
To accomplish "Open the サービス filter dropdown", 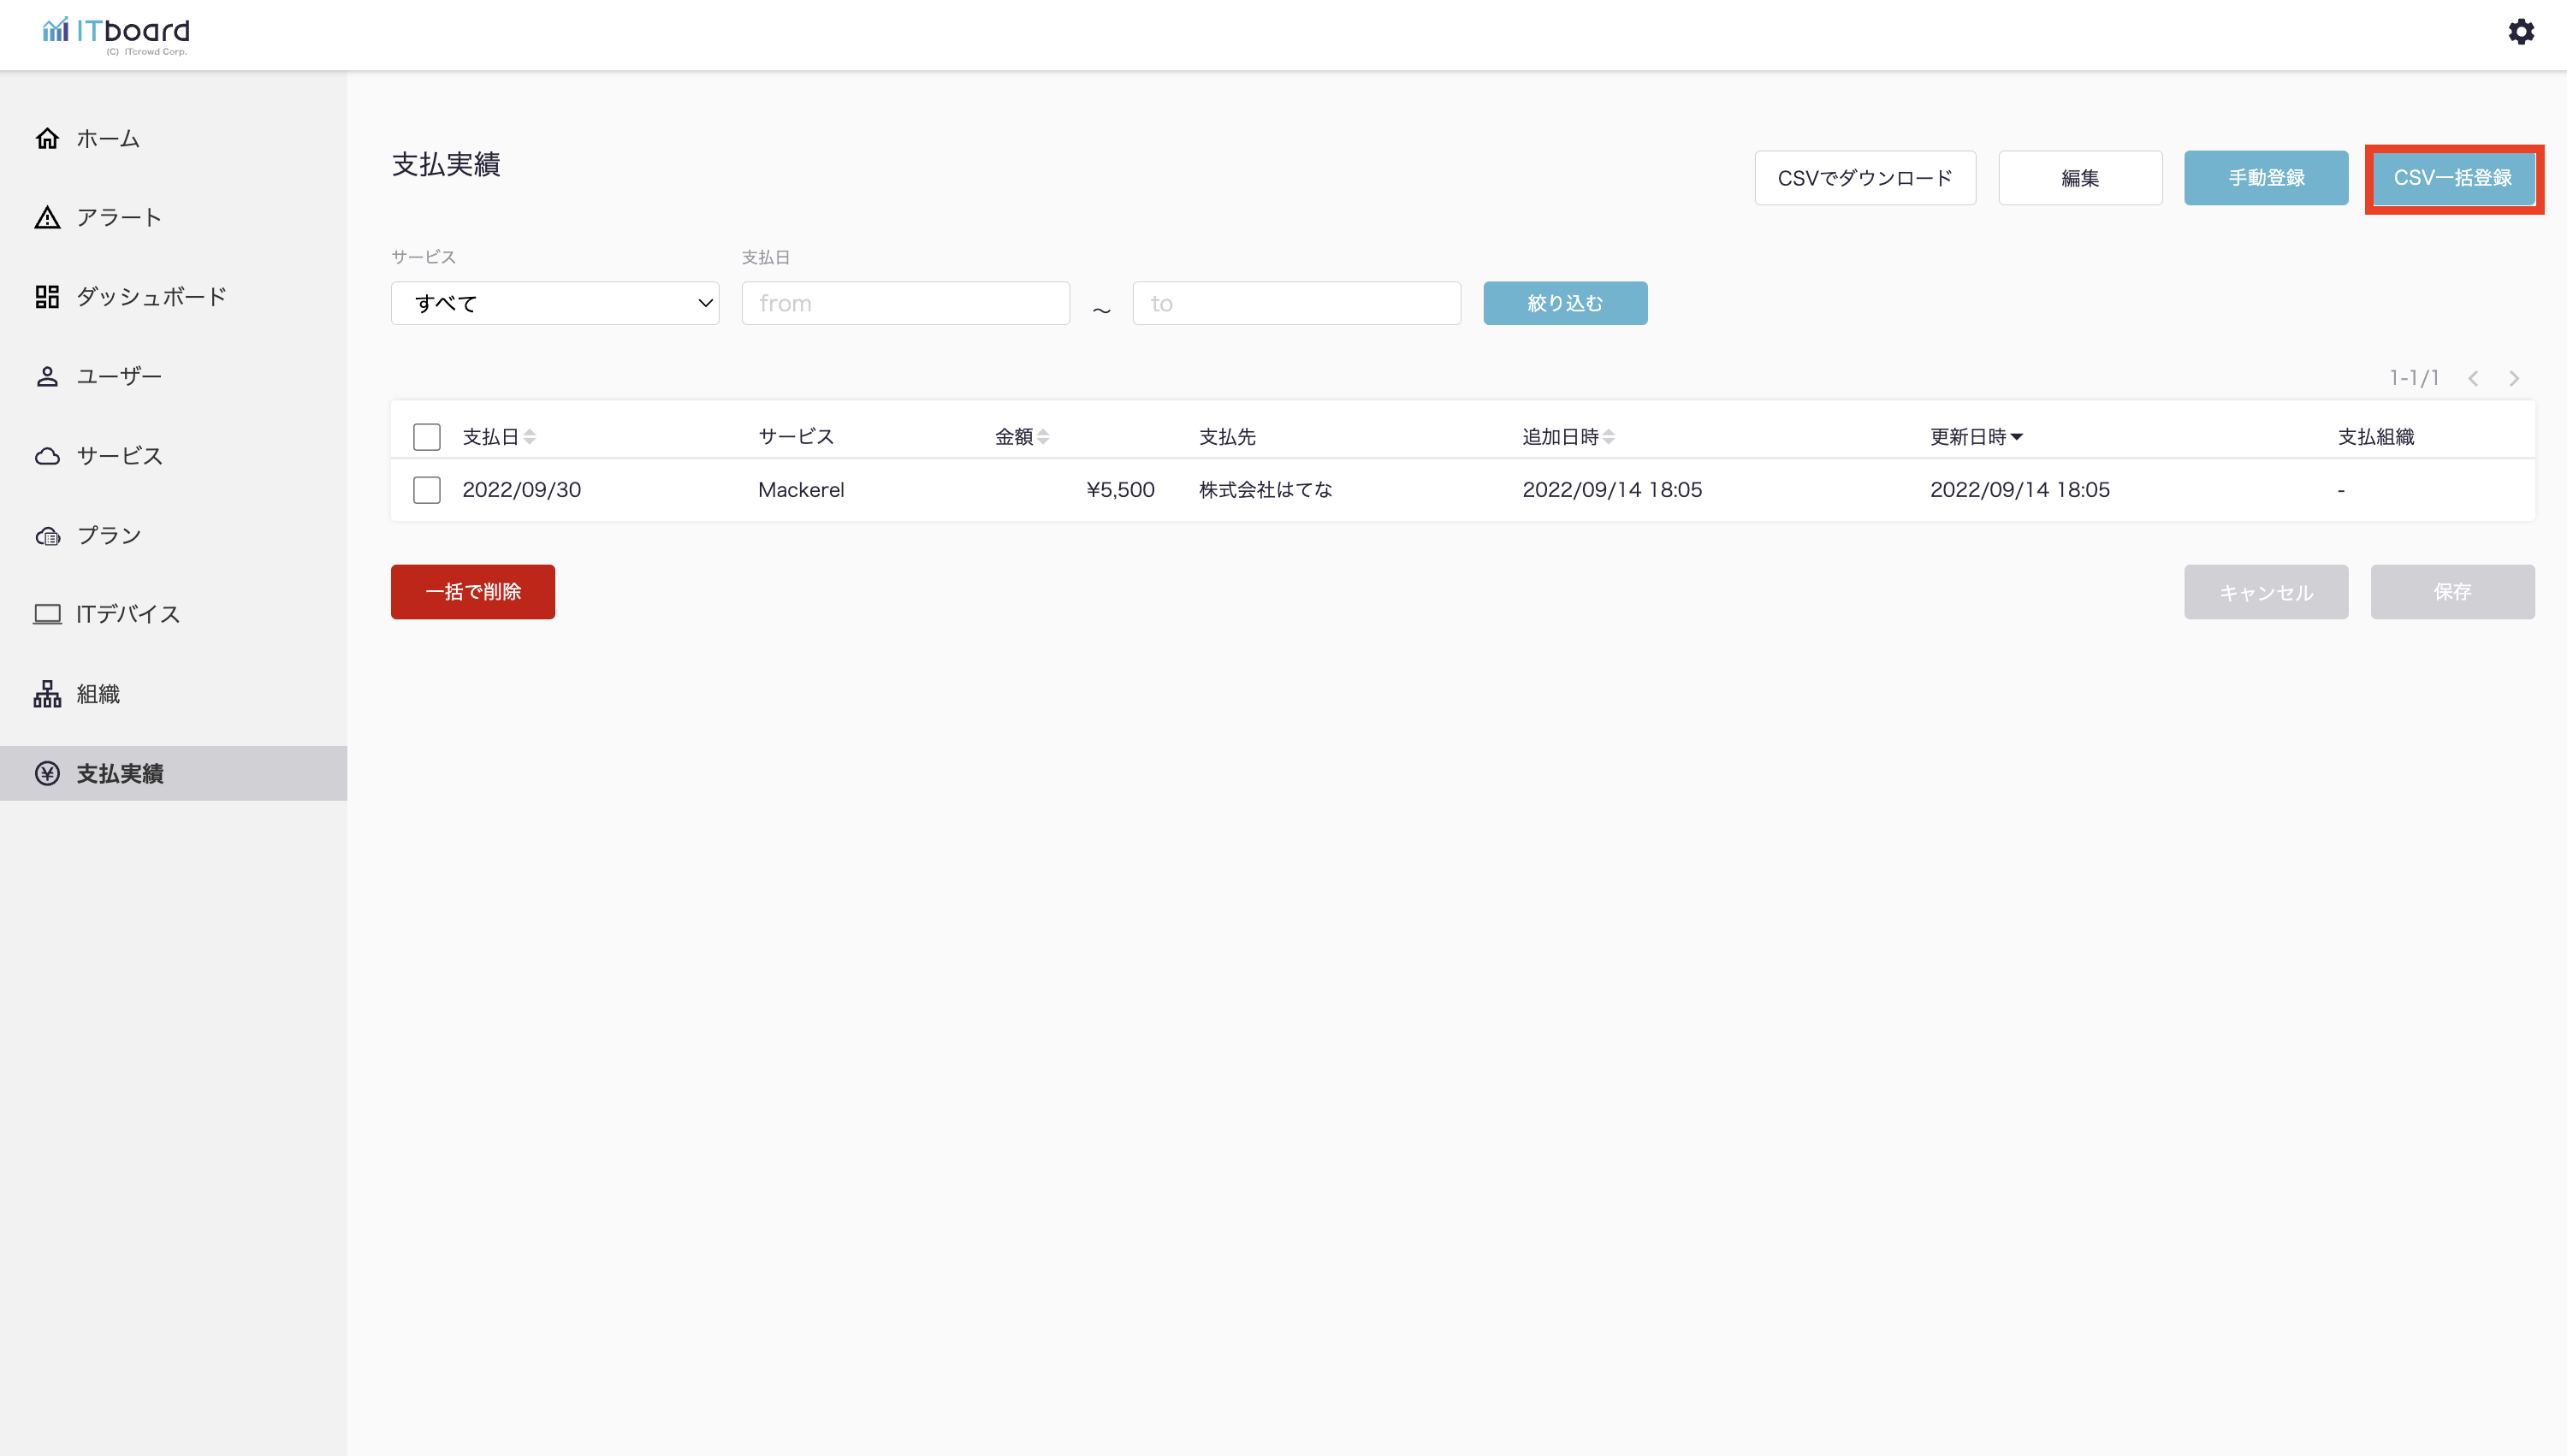I will (555, 303).
